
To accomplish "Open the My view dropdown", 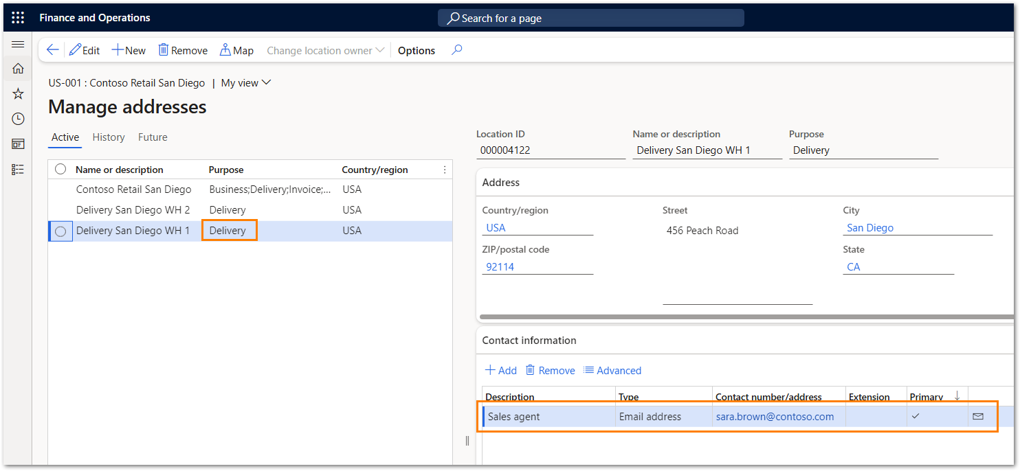I will pyautogui.click(x=246, y=83).
